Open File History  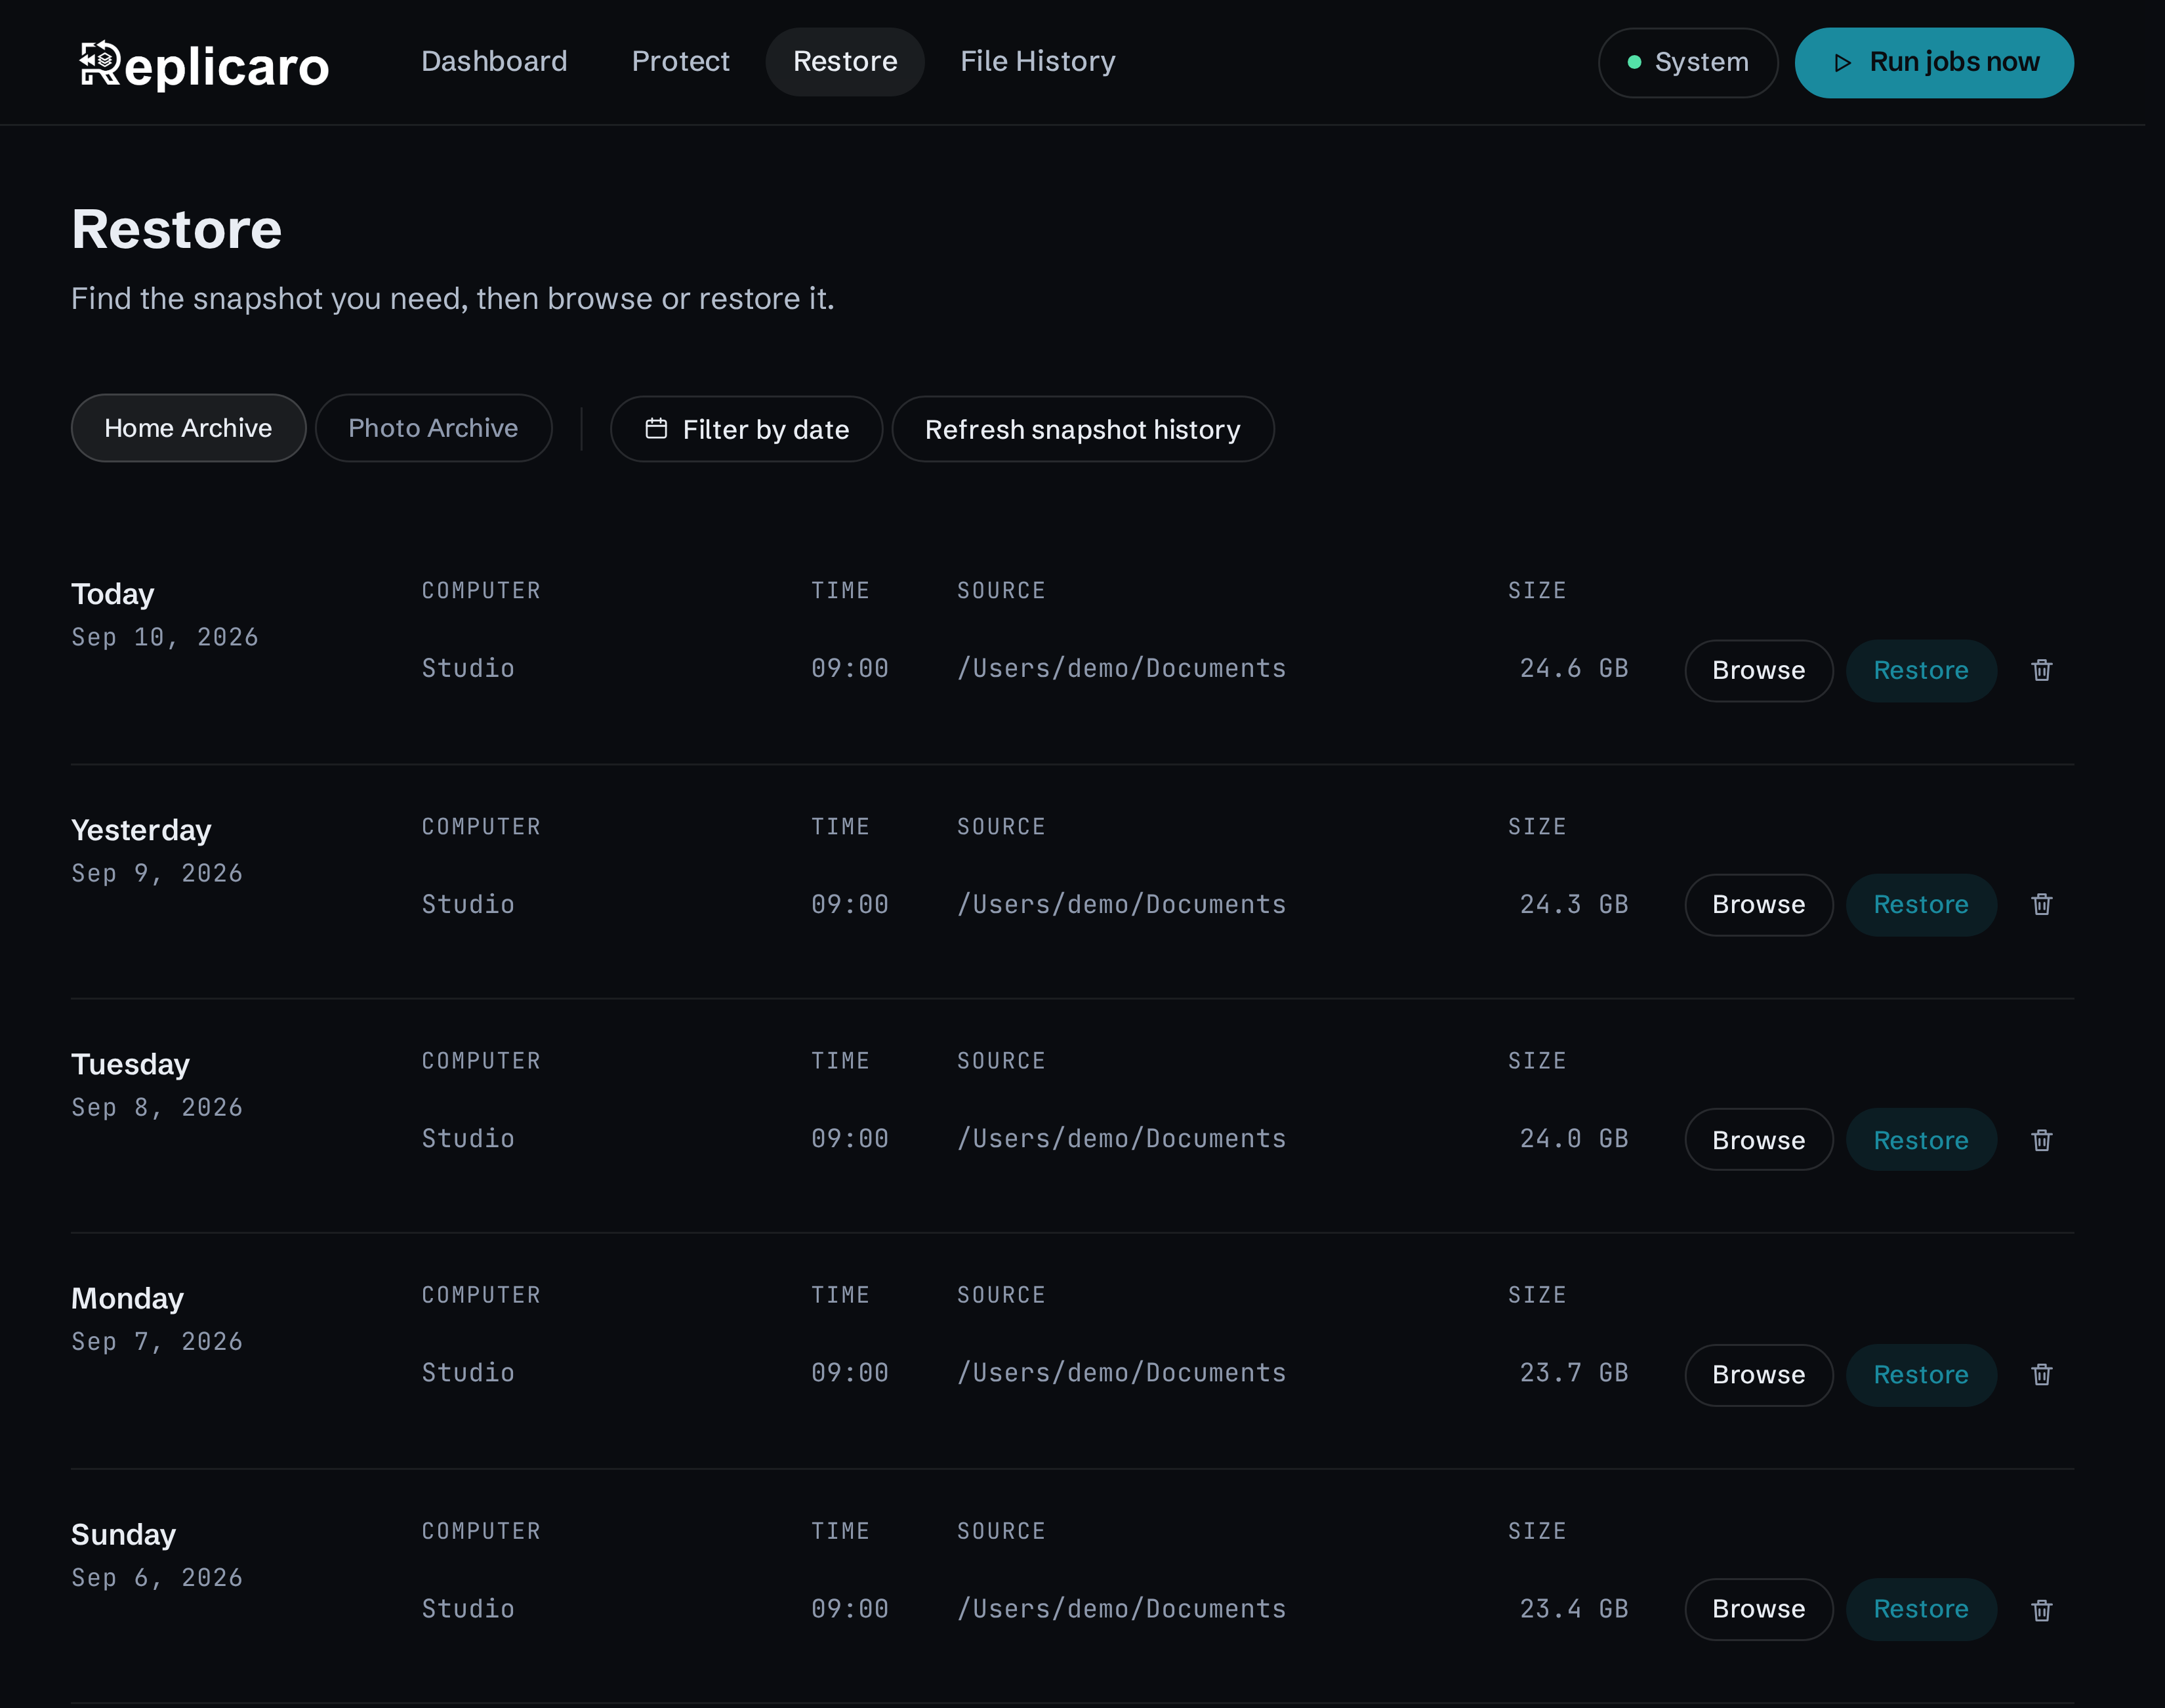[1038, 62]
